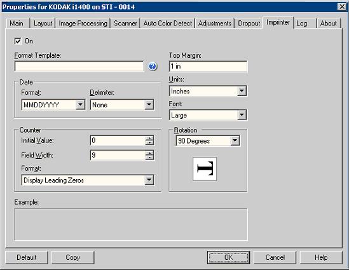349x270 pixels.
Task: Open the Scanner tab
Action: click(x=125, y=24)
